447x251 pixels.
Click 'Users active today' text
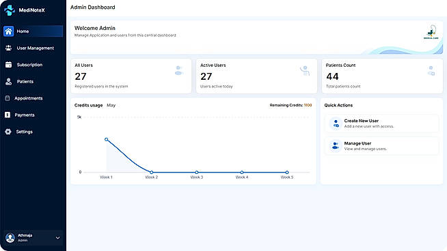pos(217,86)
